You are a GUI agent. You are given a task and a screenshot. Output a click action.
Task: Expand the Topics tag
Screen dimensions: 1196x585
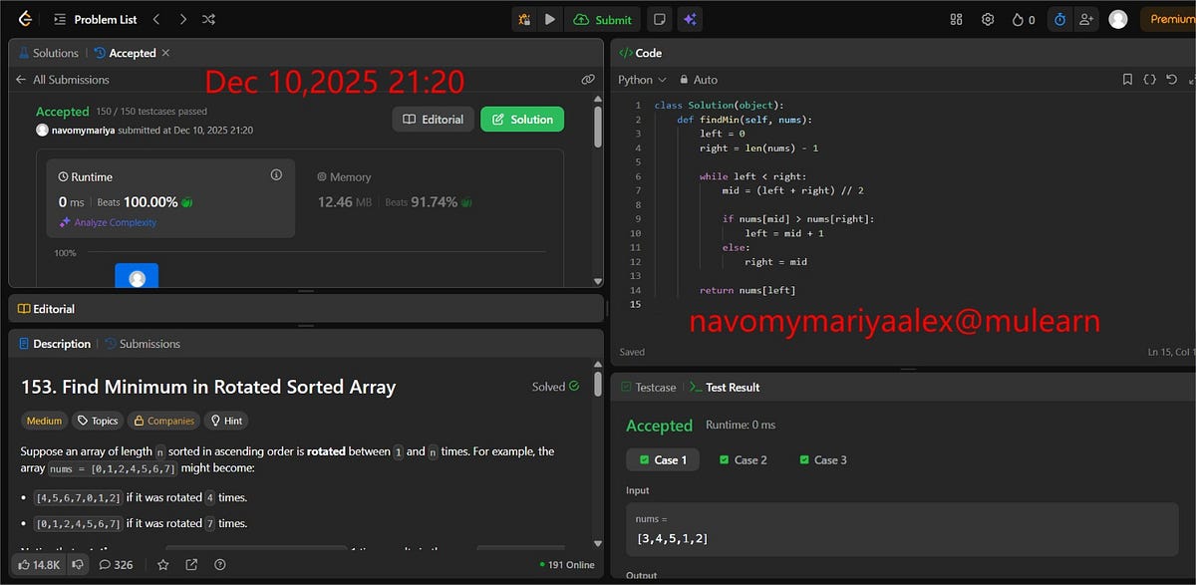98,421
